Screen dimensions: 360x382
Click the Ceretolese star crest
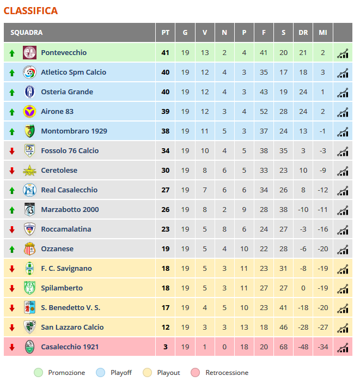pyautogui.click(x=29, y=171)
